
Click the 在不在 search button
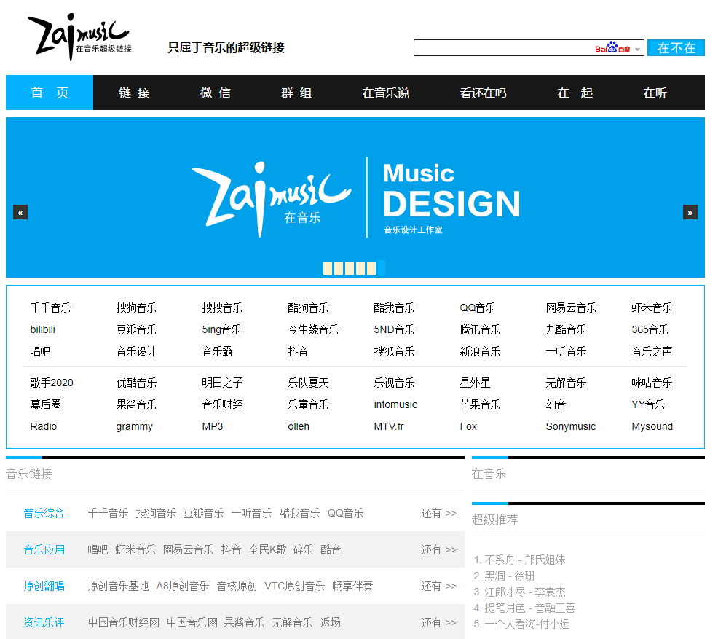coord(676,47)
